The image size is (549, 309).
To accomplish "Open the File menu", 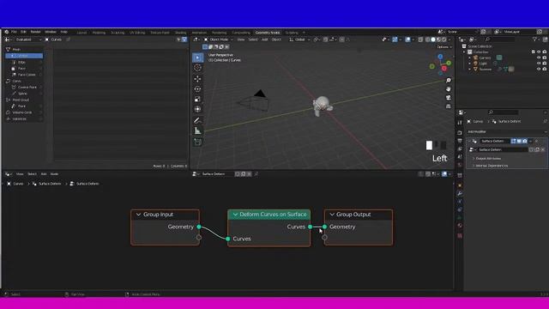I will point(14,32).
